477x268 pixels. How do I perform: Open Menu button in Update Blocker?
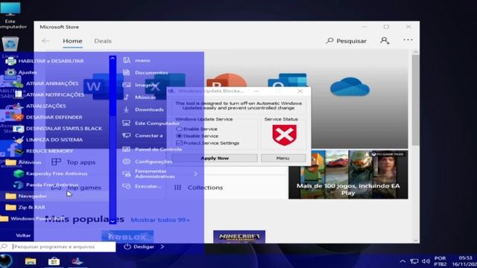pos(283,158)
